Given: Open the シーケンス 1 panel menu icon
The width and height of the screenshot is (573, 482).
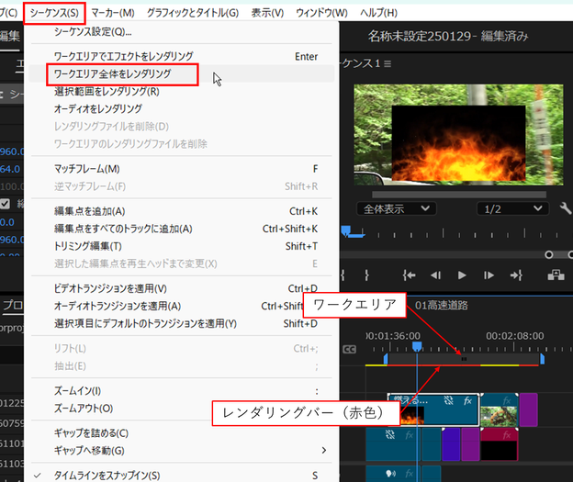Looking at the screenshot, I should coord(388,64).
